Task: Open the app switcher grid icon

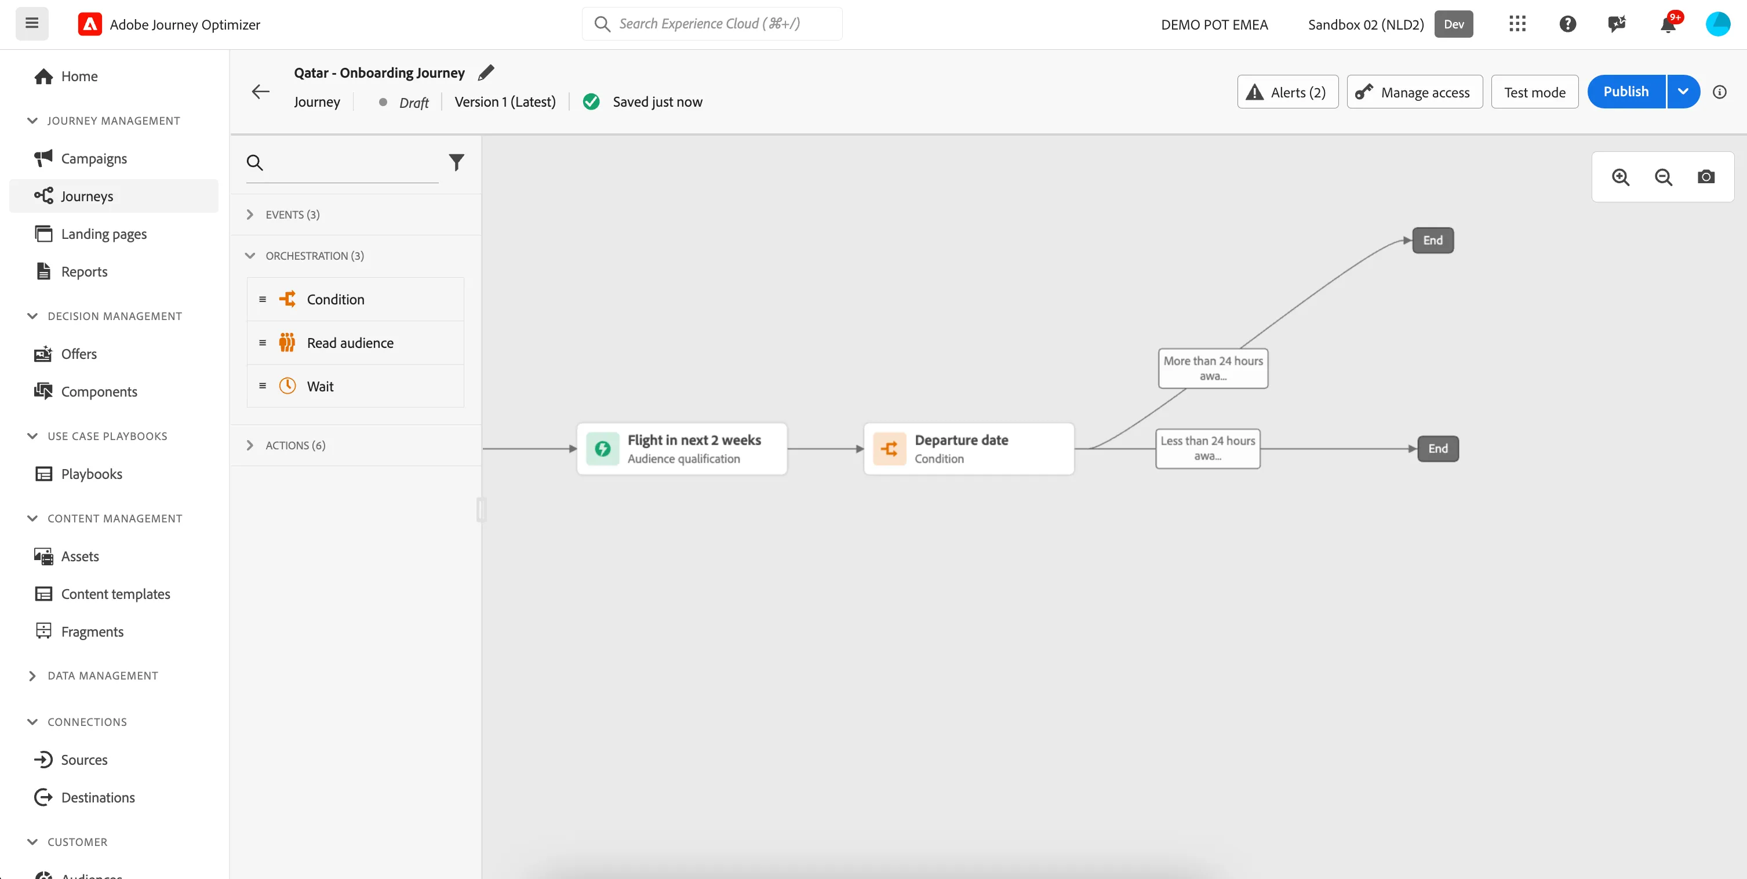Action: (x=1517, y=24)
